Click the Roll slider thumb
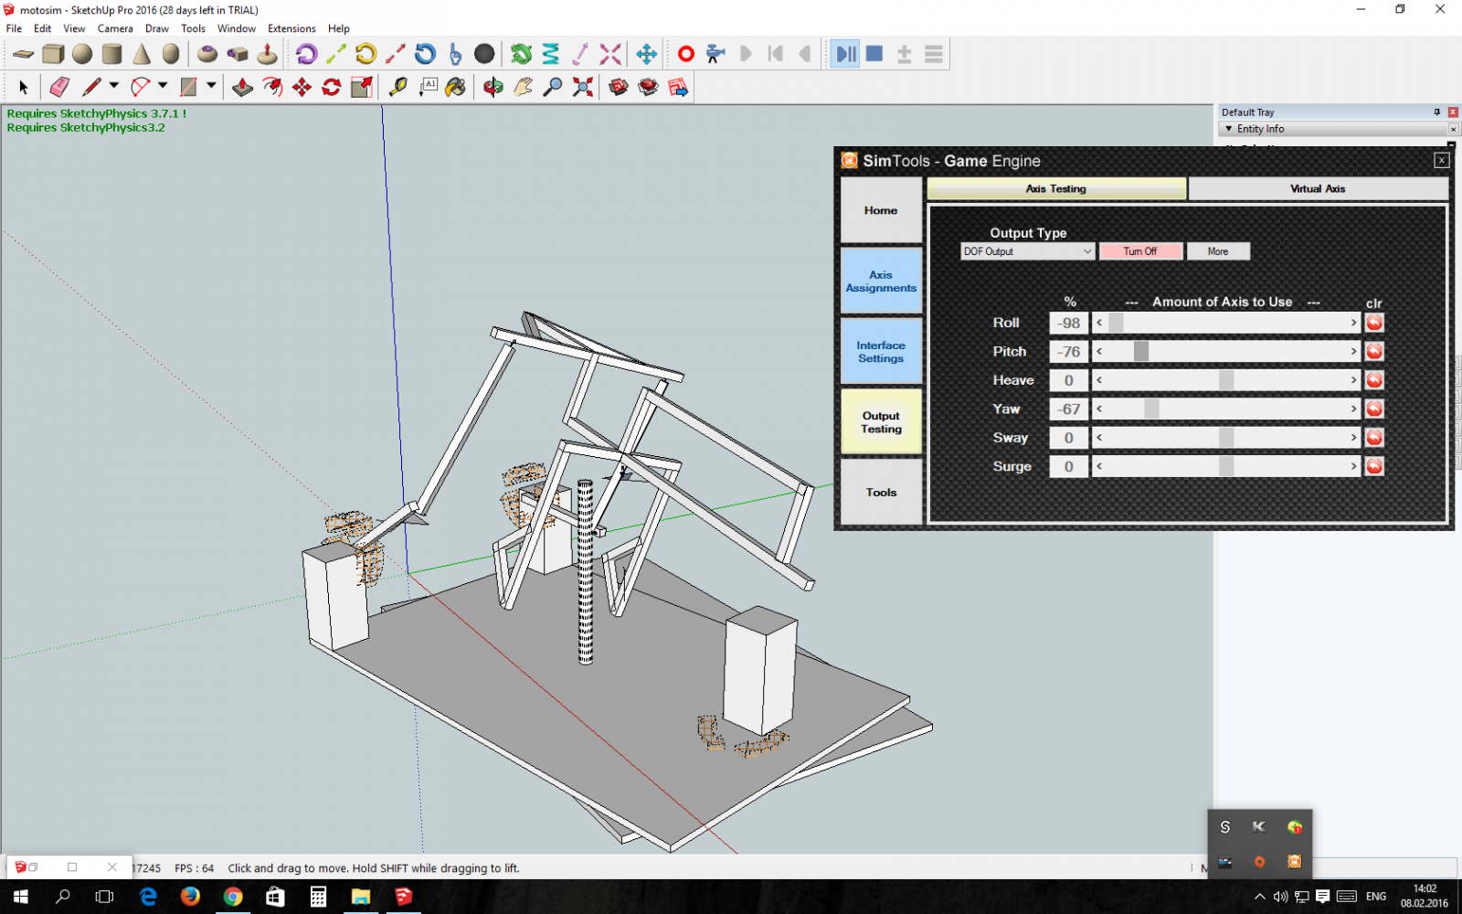The image size is (1462, 914). (x=1116, y=323)
